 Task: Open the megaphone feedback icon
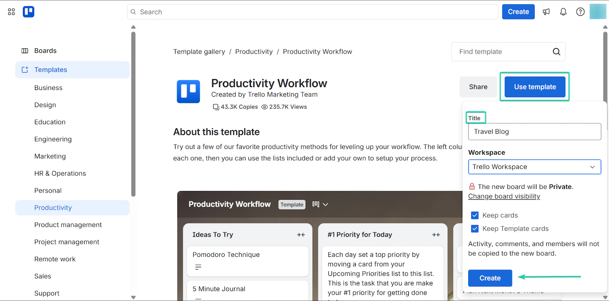(x=546, y=12)
